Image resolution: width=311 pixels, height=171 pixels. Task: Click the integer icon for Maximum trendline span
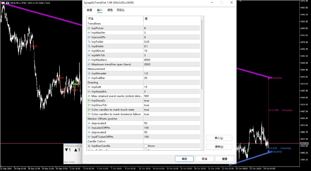[x=89, y=64]
